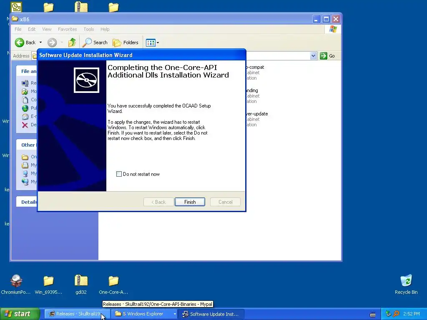Click the red Delete X icon in sidebar
This screenshot has height=320, width=427.
[25, 125]
